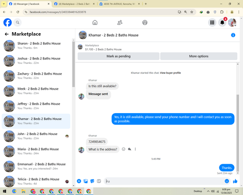Viewport: 243px width, 195px height.
Task: Open Joshua - 2 Beds 2 Baths House chat
Action: click(x=36, y=61)
